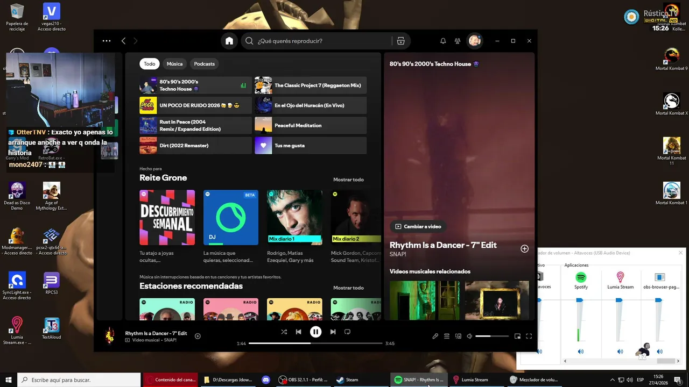Open Windows Start menu
Image resolution: width=689 pixels, height=387 pixels.
pyautogui.click(x=9, y=379)
